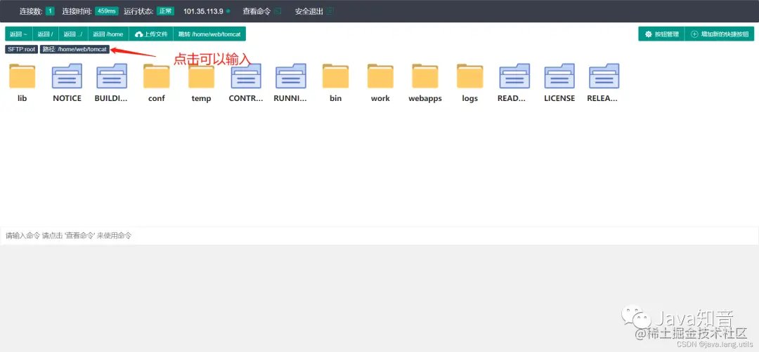Click 查看命令 in the top bar
This screenshot has height=352, width=759.
[x=261, y=11]
